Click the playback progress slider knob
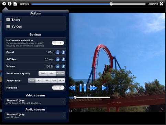The width and height of the screenshot is (166, 125). point(111,4)
